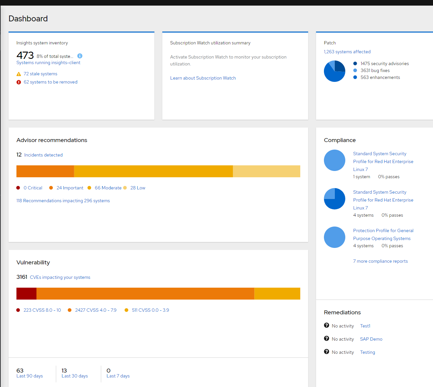The height and width of the screenshot is (387, 433).
Task: Click the Patch advisories pie chart
Action: [334, 71]
